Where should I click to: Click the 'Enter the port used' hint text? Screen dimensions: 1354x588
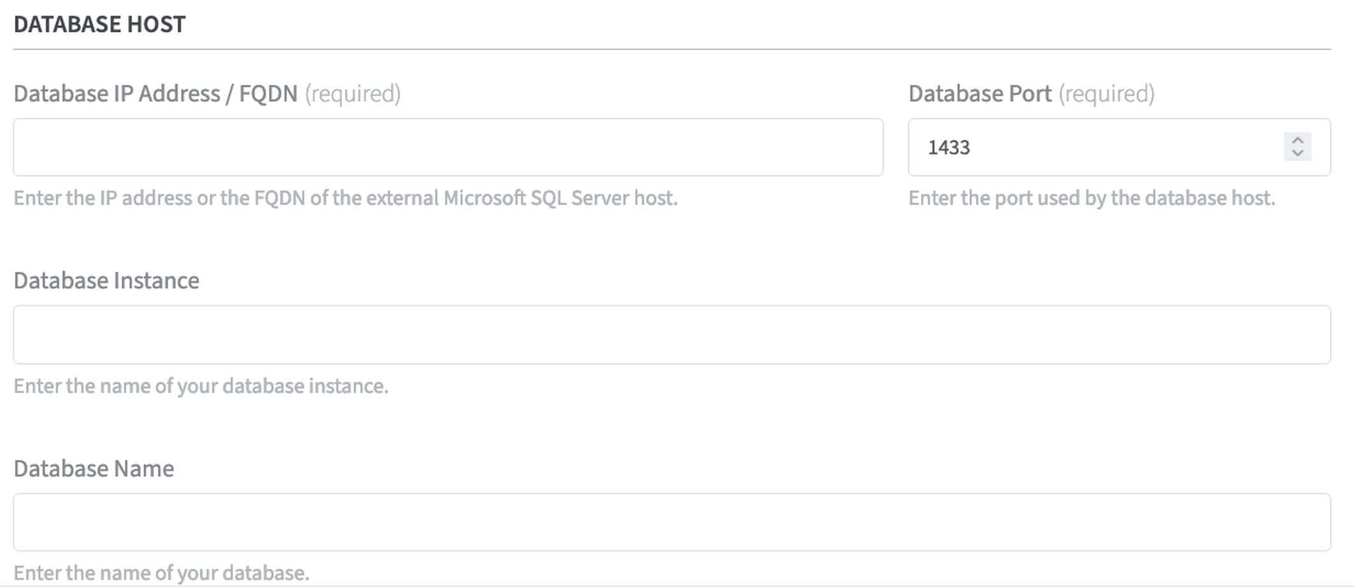pos(1091,198)
